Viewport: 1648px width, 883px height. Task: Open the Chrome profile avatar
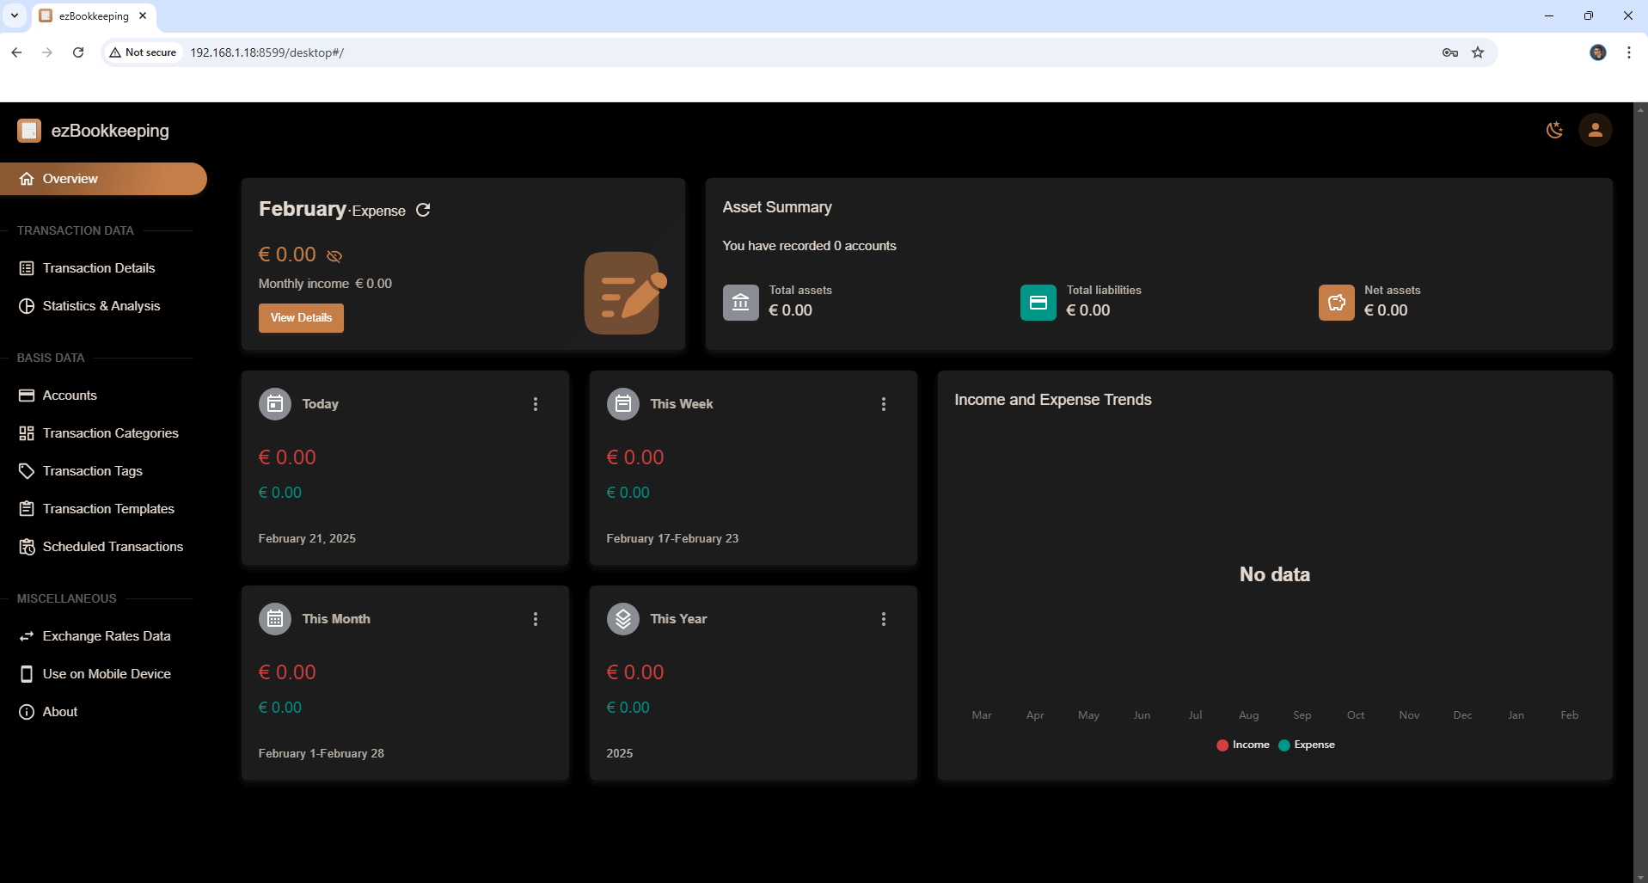1598,52
